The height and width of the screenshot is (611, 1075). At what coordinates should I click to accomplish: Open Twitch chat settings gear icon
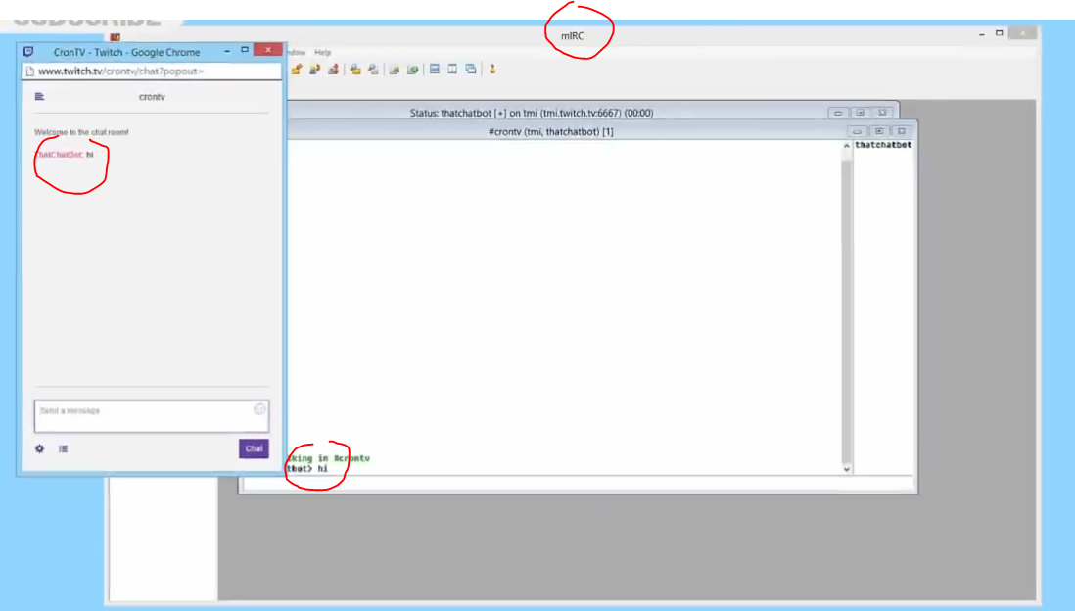40,448
